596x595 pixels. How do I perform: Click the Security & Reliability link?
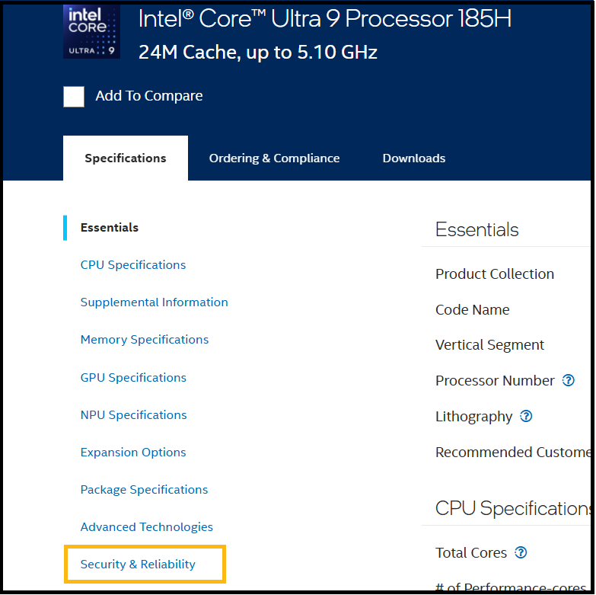tap(138, 565)
